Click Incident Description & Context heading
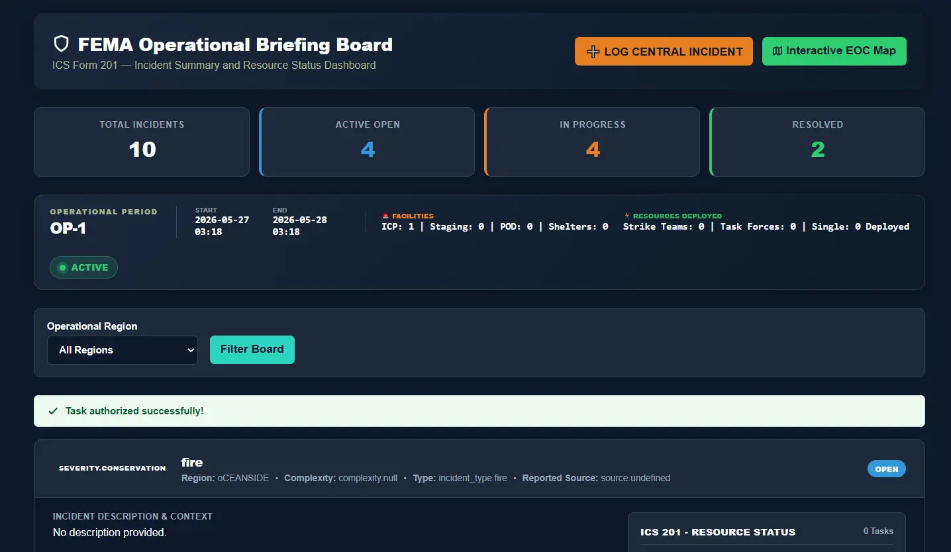 (132, 516)
